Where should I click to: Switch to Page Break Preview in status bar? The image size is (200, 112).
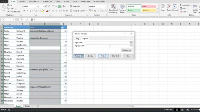[187, 110]
